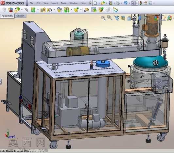Click the Smart Fasteners icon
The width and height of the screenshot is (174, 153).
click(x=43, y=10)
